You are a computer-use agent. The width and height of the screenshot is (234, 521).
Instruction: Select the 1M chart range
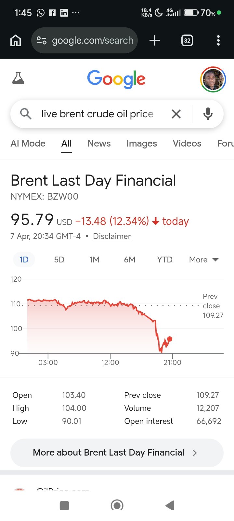click(95, 260)
